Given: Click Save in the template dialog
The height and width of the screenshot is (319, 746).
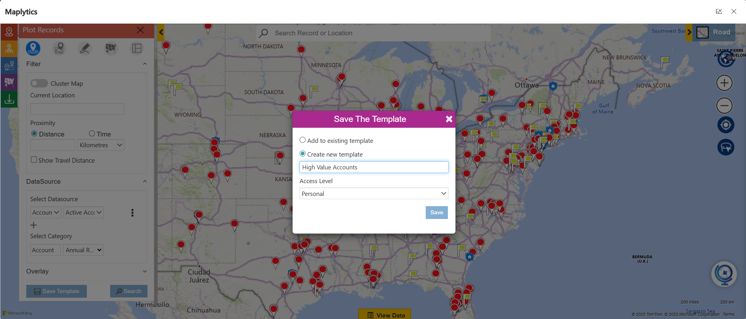Looking at the screenshot, I should (x=437, y=213).
